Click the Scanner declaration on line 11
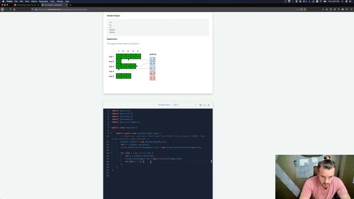This screenshot has height=199, width=354. coord(143,142)
